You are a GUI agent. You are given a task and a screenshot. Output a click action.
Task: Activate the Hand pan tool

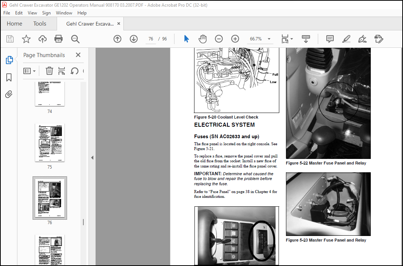point(203,39)
